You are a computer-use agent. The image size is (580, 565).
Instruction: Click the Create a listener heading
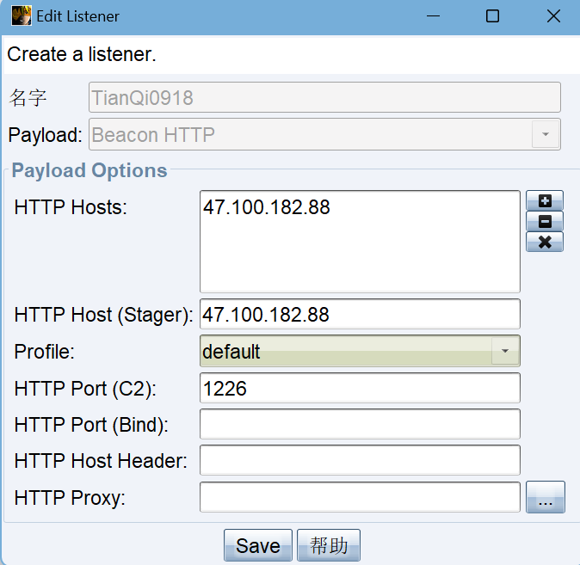tap(82, 54)
